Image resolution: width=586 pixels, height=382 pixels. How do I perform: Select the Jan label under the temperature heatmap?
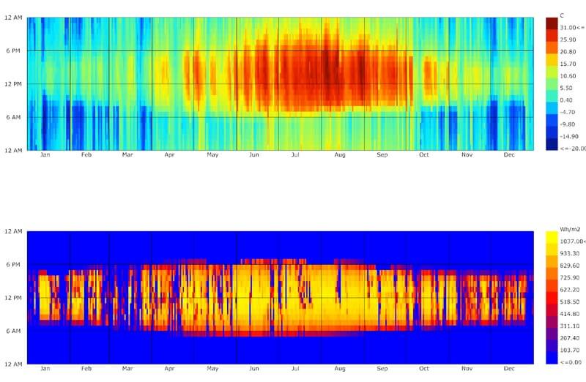coord(45,155)
